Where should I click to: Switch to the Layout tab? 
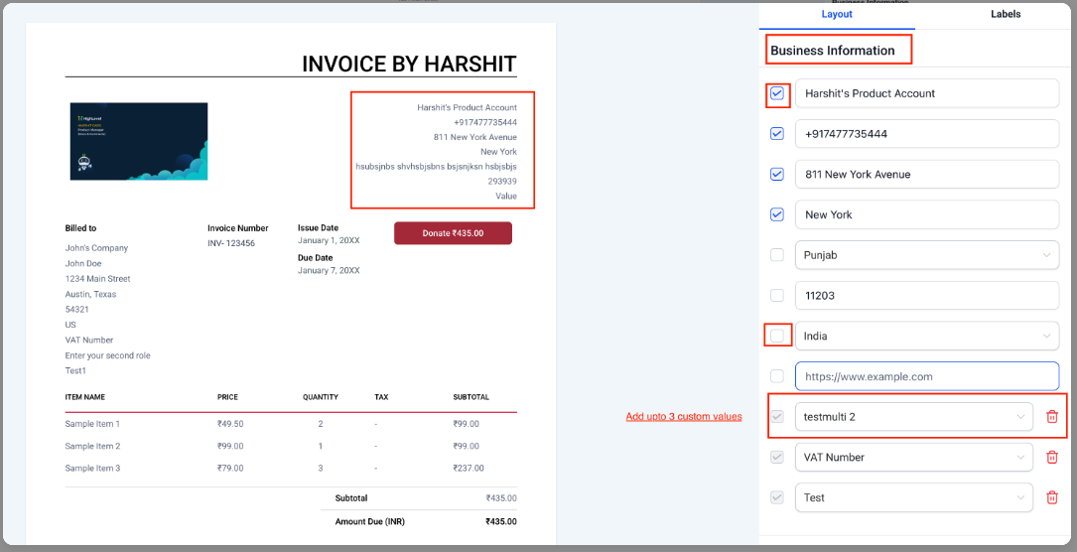point(837,15)
